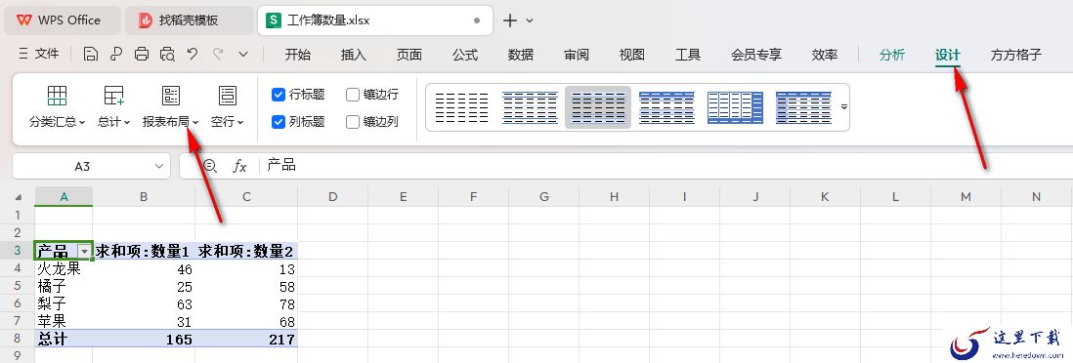Open the 找稻壳模板 window tab
The height and width of the screenshot is (363, 1073).
point(189,20)
